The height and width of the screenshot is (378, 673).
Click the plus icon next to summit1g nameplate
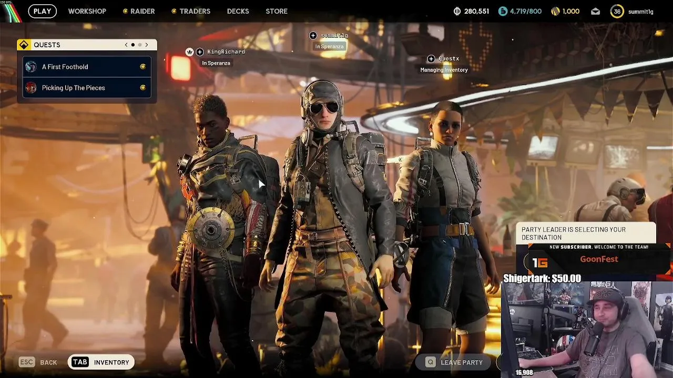click(x=313, y=35)
